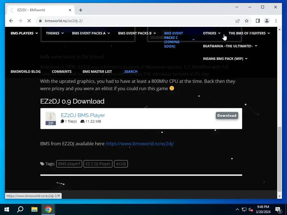Expand BMS EVENT PACKS A menu
287x215 pixels.
pos(91,33)
